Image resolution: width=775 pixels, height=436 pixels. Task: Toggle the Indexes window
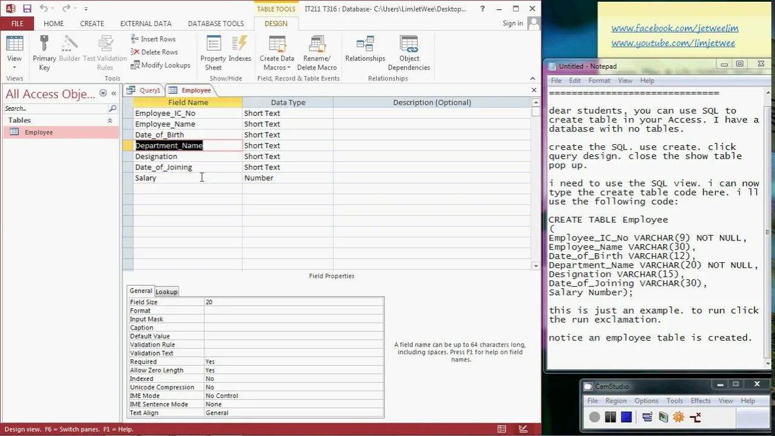point(240,48)
